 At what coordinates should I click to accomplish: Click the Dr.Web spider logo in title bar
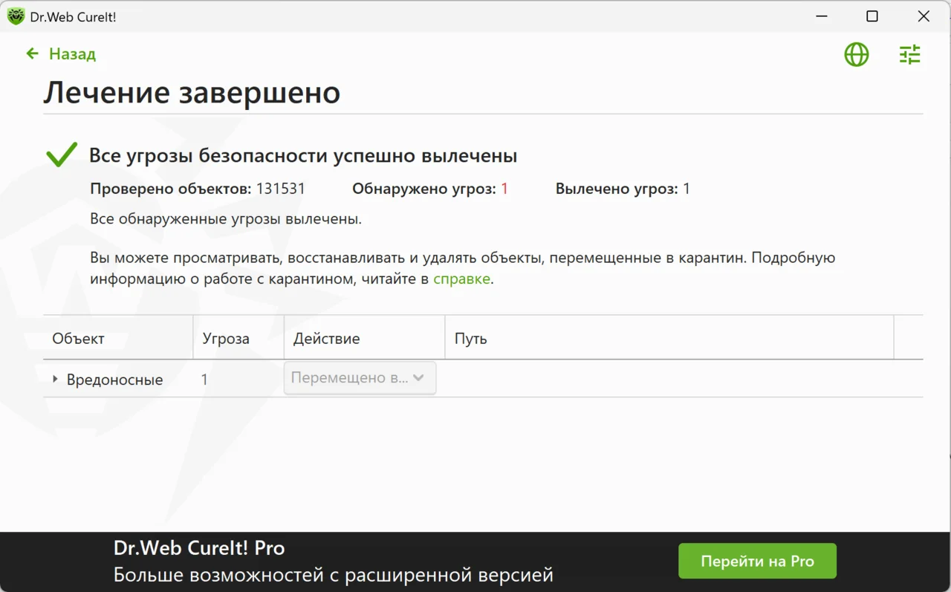[16, 16]
